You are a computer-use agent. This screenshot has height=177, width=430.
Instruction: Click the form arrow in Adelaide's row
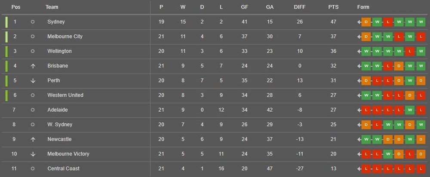click(358, 110)
